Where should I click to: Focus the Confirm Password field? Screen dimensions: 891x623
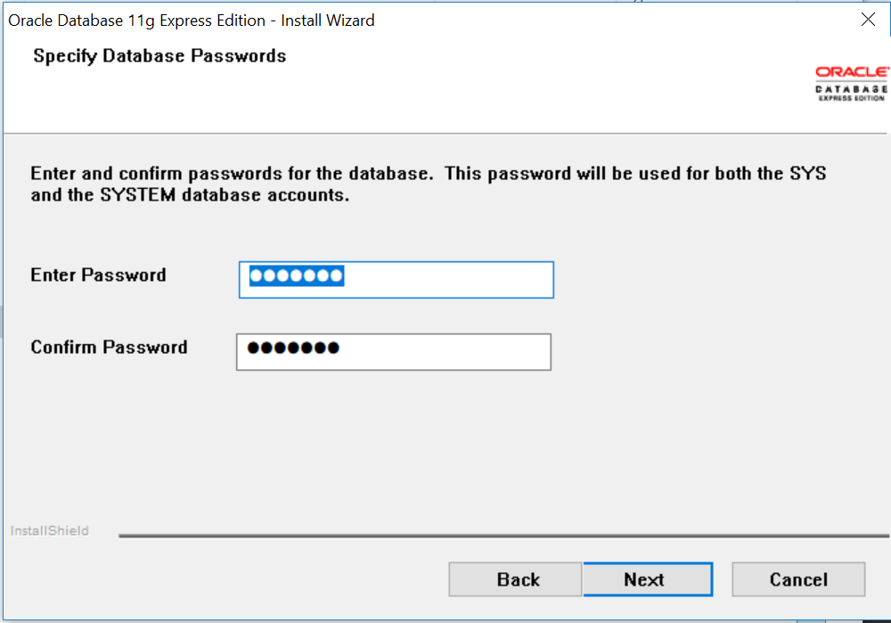coord(394,352)
